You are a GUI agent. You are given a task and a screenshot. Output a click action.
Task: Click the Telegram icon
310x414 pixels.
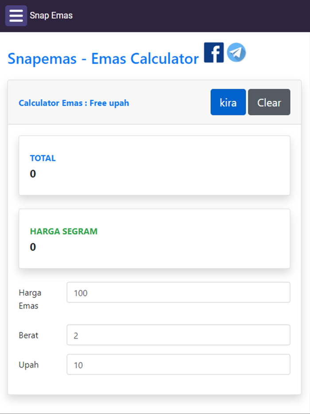pyautogui.click(x=236, y=53)
